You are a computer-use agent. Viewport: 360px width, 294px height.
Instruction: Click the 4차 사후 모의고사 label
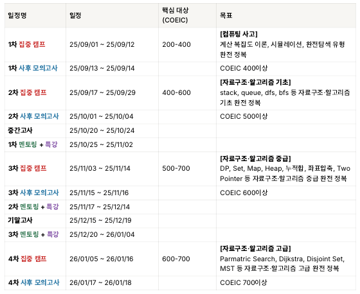pos(33,282)
